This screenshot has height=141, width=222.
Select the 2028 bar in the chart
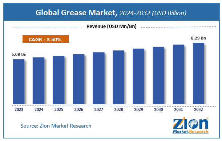(118, 77)
